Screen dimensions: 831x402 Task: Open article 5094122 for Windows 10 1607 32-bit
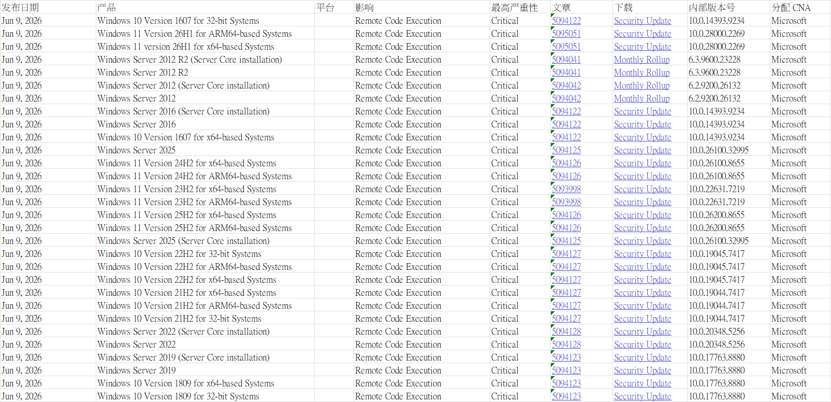(566, 21)
